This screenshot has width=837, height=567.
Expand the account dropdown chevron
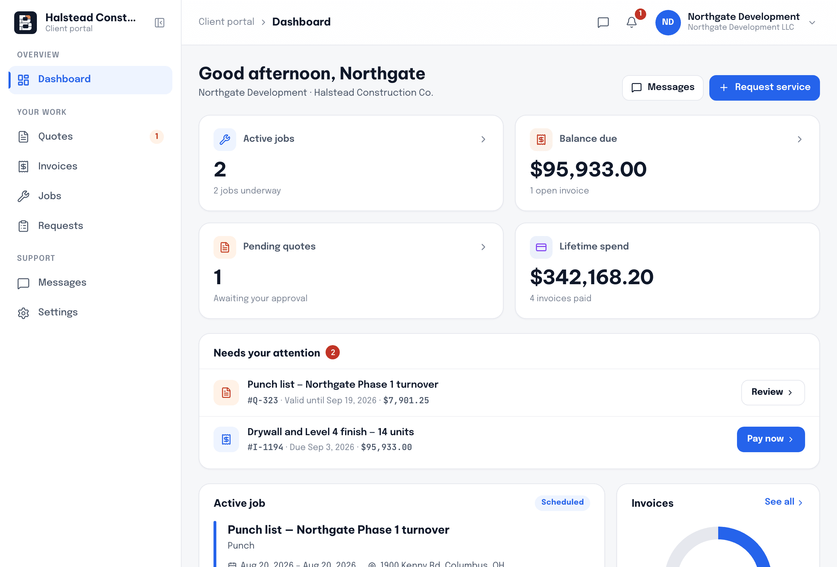click(812, 22)
